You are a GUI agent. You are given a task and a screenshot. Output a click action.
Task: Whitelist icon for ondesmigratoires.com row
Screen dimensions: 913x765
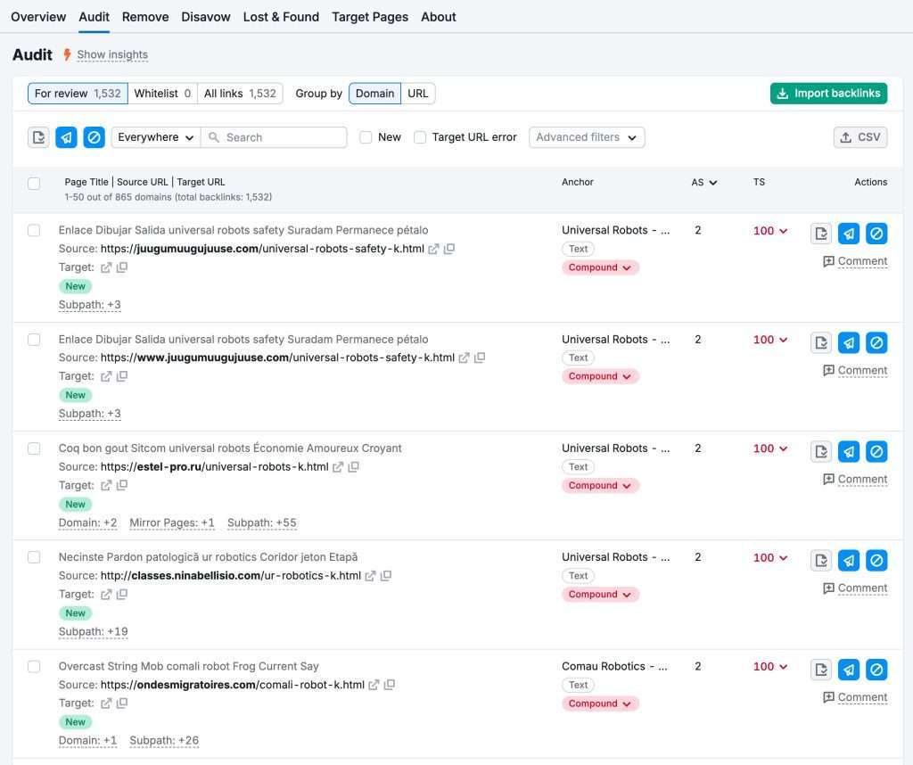click(x=821, y=670)
